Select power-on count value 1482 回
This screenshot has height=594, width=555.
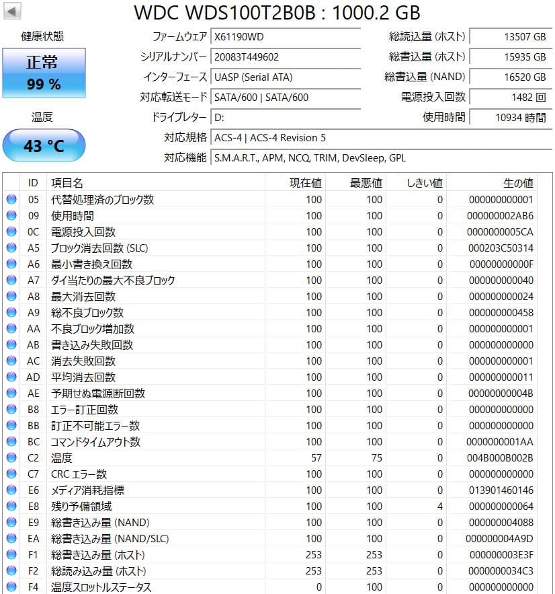[x=511, y=98]
